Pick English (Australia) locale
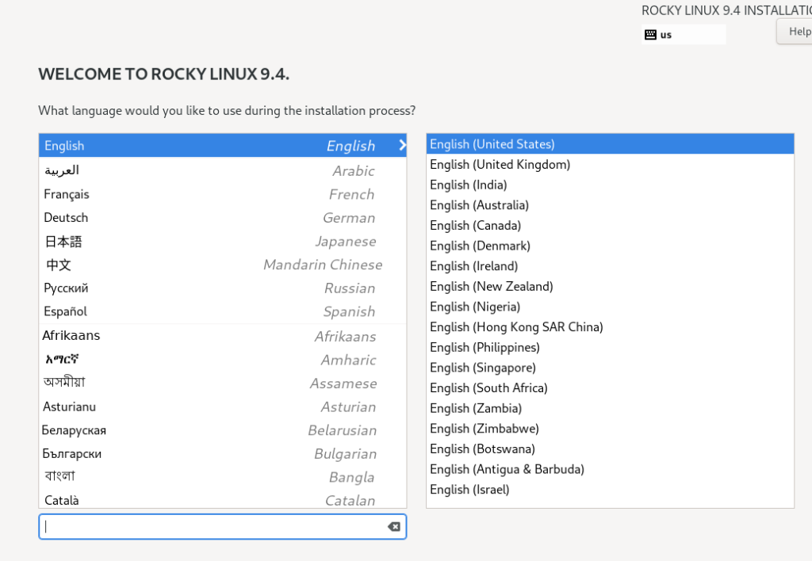The image size is (812, 561). (479, 205)
